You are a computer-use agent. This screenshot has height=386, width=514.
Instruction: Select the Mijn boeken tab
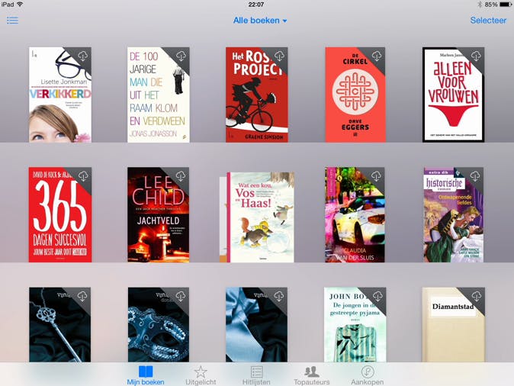[x=146, y=375]
